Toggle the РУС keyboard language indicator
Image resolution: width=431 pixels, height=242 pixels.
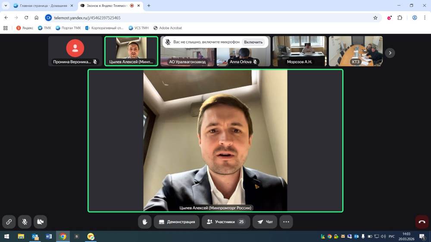point(392,236)
